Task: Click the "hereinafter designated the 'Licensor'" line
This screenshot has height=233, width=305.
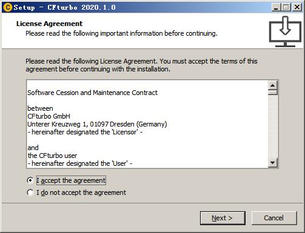Action: coord(85,132)
